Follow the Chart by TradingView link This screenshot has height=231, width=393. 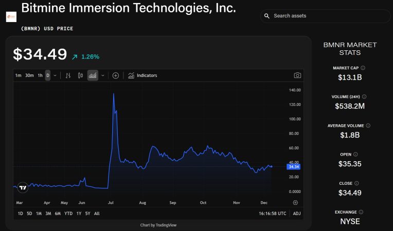(x=158, y=225)
